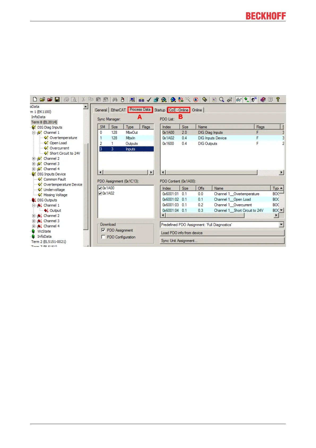Click the Copy toolbar icon

(x=91, y=99)
